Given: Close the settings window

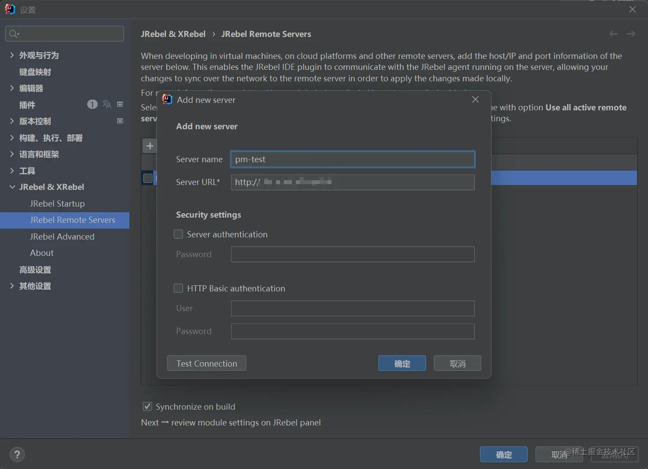Looking at the screenshot, I should click(633, 9).
